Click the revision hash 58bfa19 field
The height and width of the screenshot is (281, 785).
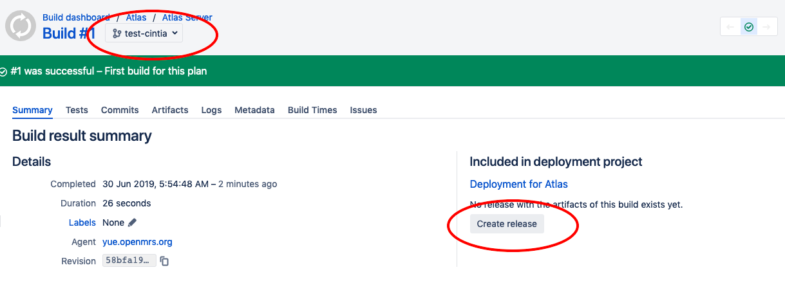coord(129,261)
